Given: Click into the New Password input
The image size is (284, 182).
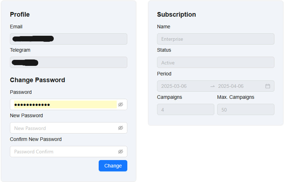Looking at the screenshot, I should tap(64, 128).
